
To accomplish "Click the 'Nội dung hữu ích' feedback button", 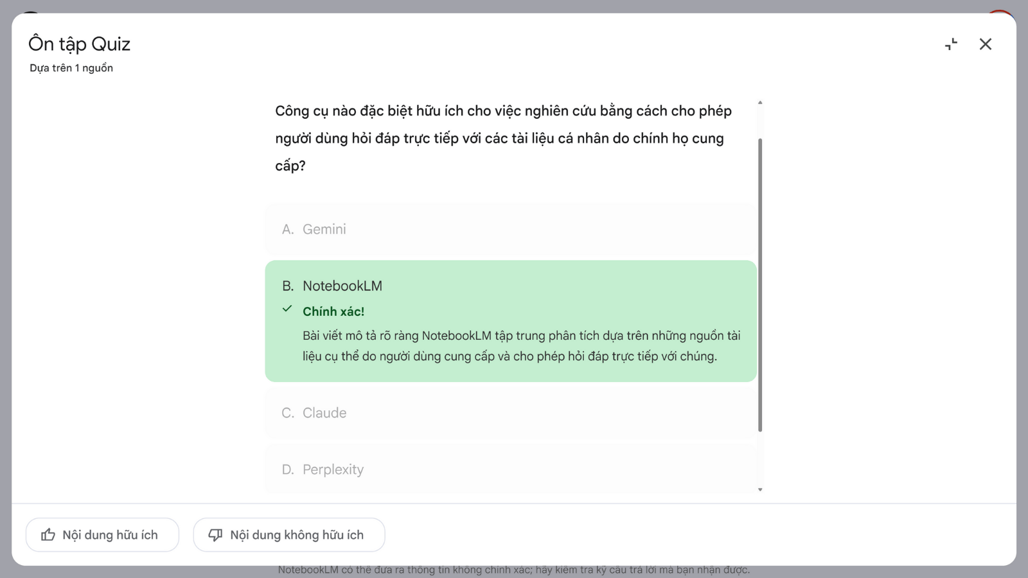I will pyautogui.click(x=102, y=534).
